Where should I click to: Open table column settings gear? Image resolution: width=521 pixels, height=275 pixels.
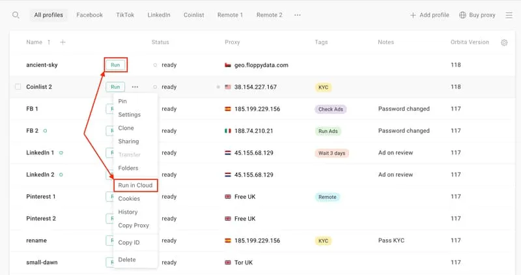(x=504, y=42)
